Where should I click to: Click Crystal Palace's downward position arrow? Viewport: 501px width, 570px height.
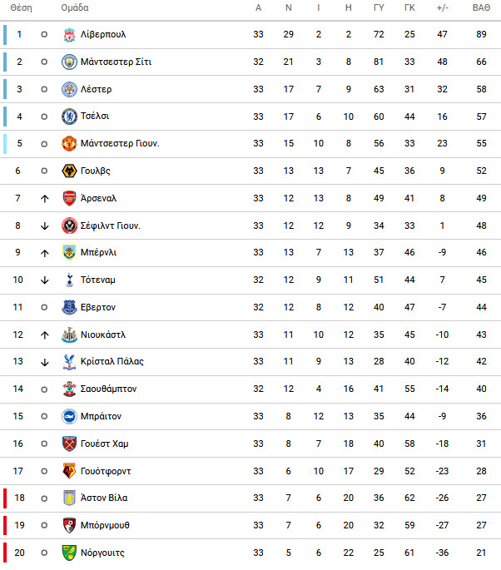[x=44, y=362]
